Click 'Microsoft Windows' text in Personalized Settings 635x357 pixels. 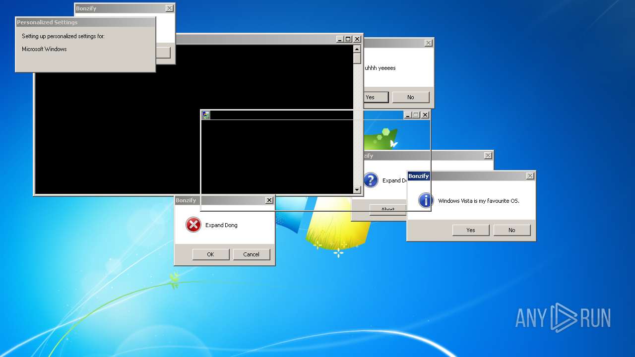44,49
